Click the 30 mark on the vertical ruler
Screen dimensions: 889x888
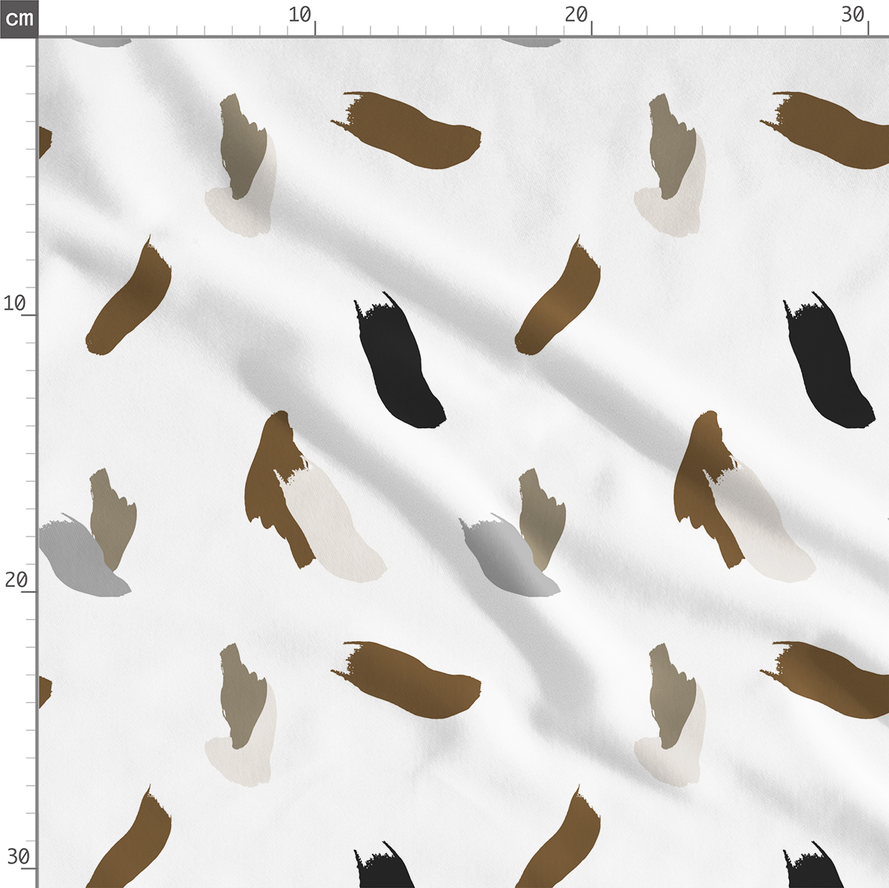pos(18,857)
